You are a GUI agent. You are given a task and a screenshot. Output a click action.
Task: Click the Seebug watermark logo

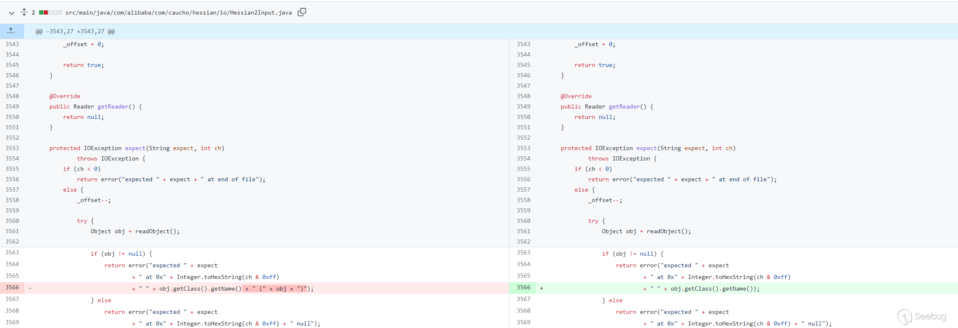(922, 316)
